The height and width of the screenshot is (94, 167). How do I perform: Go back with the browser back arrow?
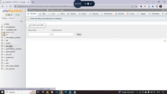tap(3, 7)
